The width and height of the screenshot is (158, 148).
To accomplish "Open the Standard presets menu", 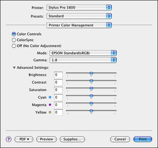I will tap(79, 16).
